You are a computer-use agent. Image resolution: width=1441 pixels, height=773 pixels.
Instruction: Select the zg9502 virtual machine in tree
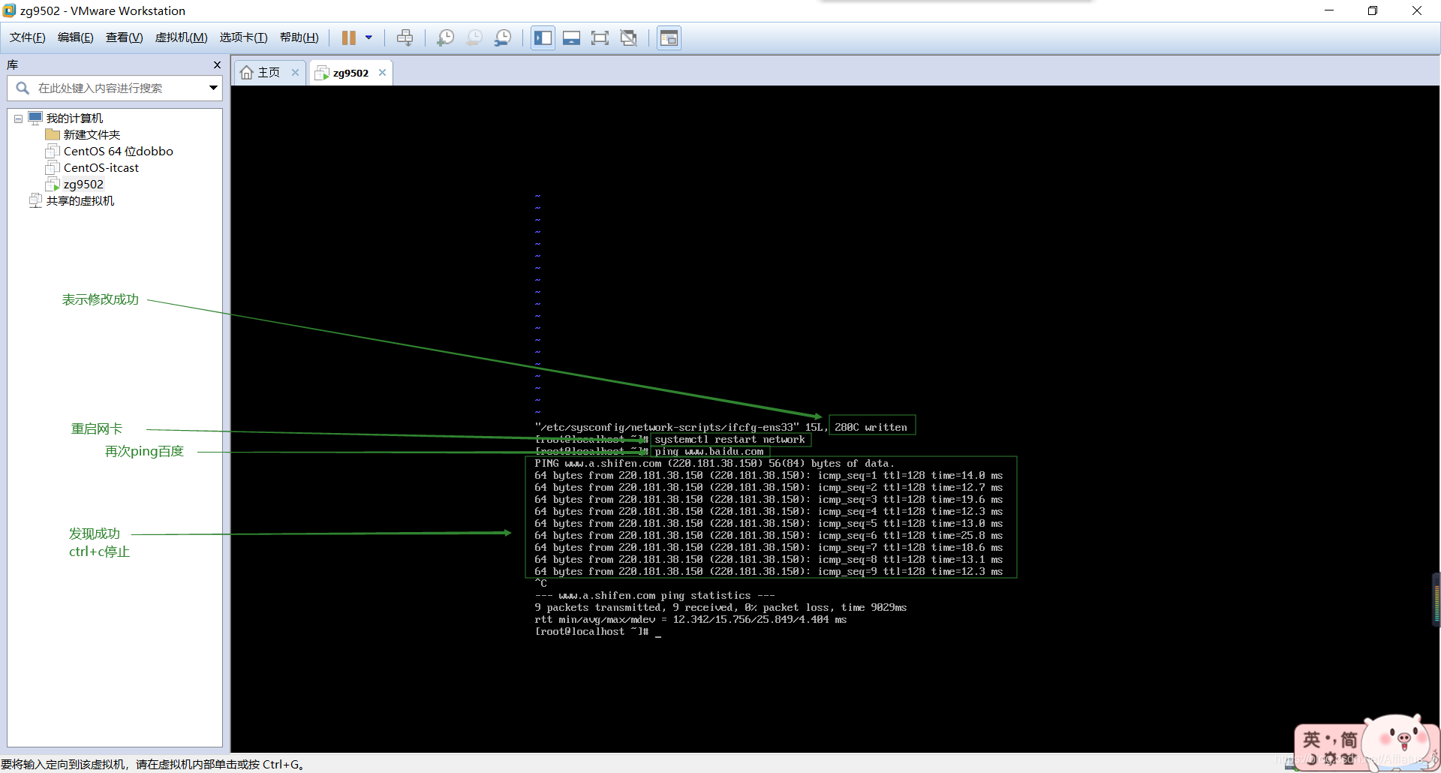(83, 185)
